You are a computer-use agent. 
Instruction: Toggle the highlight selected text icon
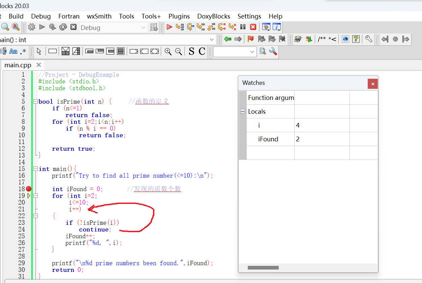[x=3, y=51]
